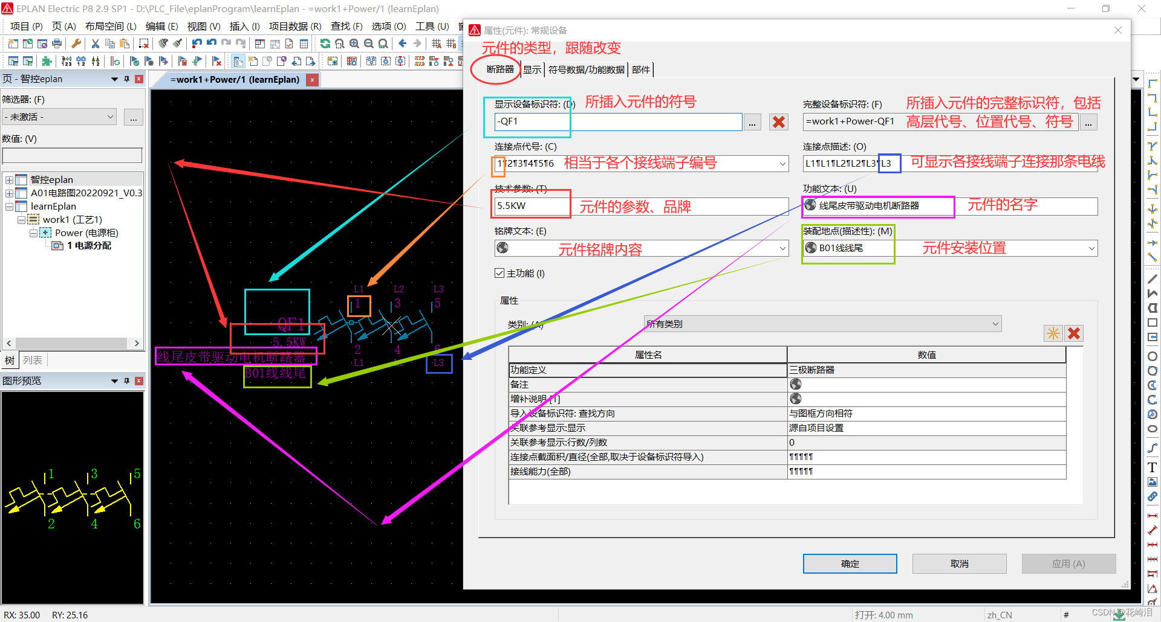Select the 1 电源分配 page in tree
Image resolution: width=1161 pixels, height=622 pixels.
89,246
